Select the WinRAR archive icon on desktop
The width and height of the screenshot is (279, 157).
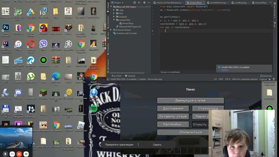pyautogui.click(x=56, y=60)
